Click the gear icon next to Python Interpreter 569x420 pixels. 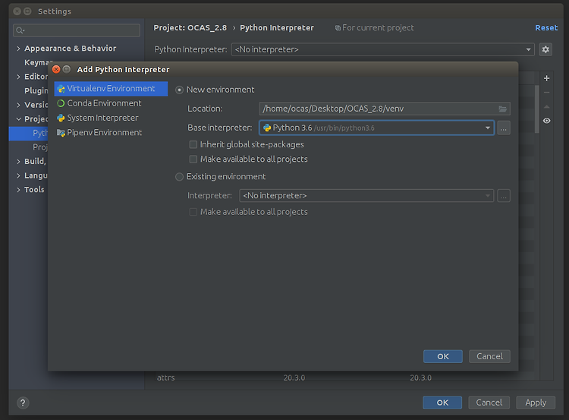545,49
